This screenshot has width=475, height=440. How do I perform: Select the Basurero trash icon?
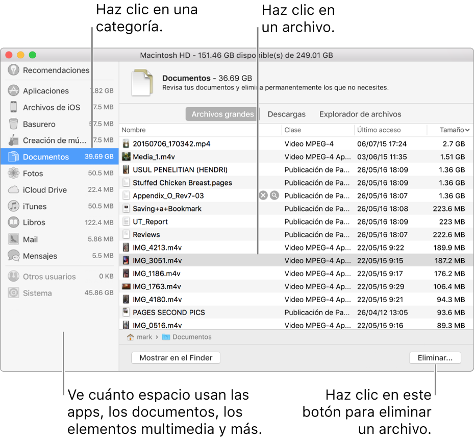tap(13, 124)
